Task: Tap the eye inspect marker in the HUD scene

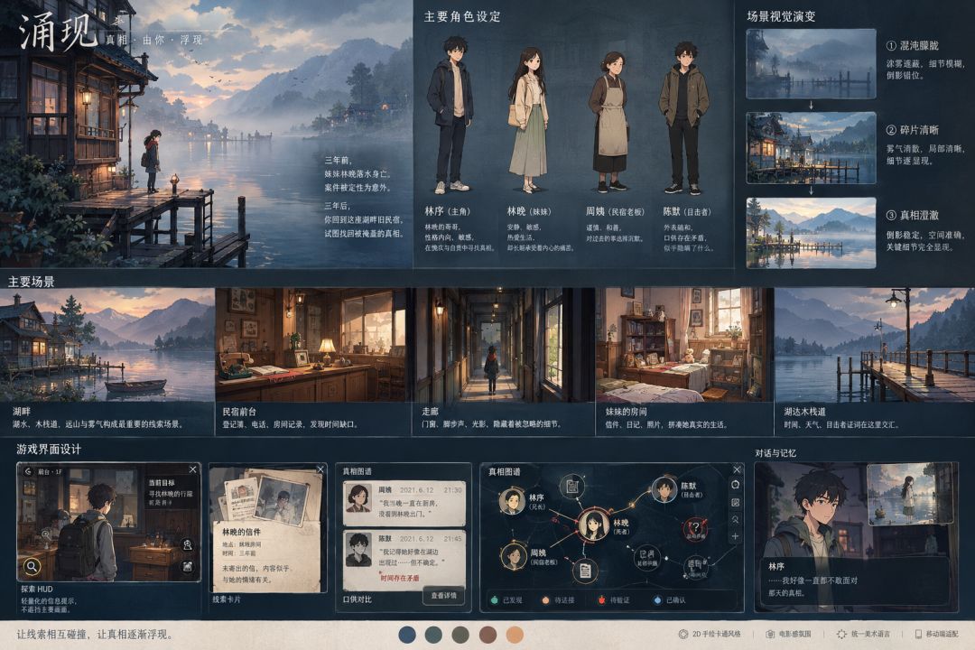Action: (45, 534)
